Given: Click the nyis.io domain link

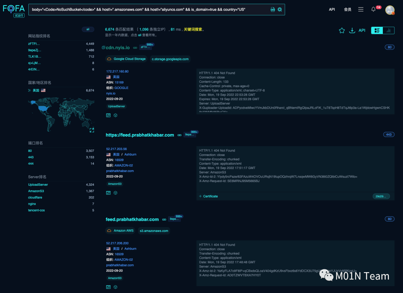Looking at the screenshot, I should (x=111, y=93).
